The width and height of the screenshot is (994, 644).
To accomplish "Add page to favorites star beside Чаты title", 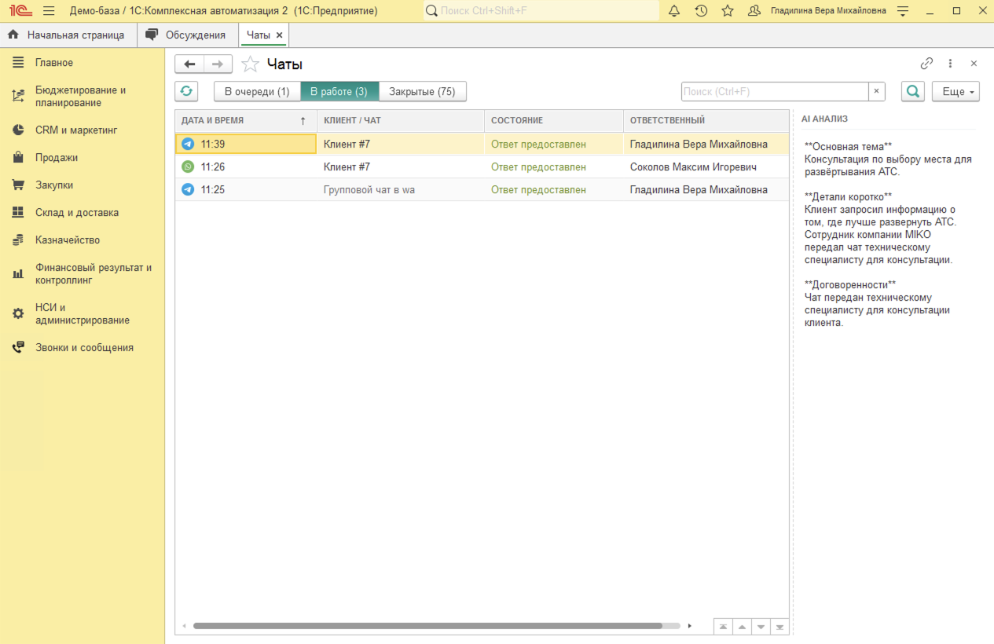I will click(x=250, y=64).
